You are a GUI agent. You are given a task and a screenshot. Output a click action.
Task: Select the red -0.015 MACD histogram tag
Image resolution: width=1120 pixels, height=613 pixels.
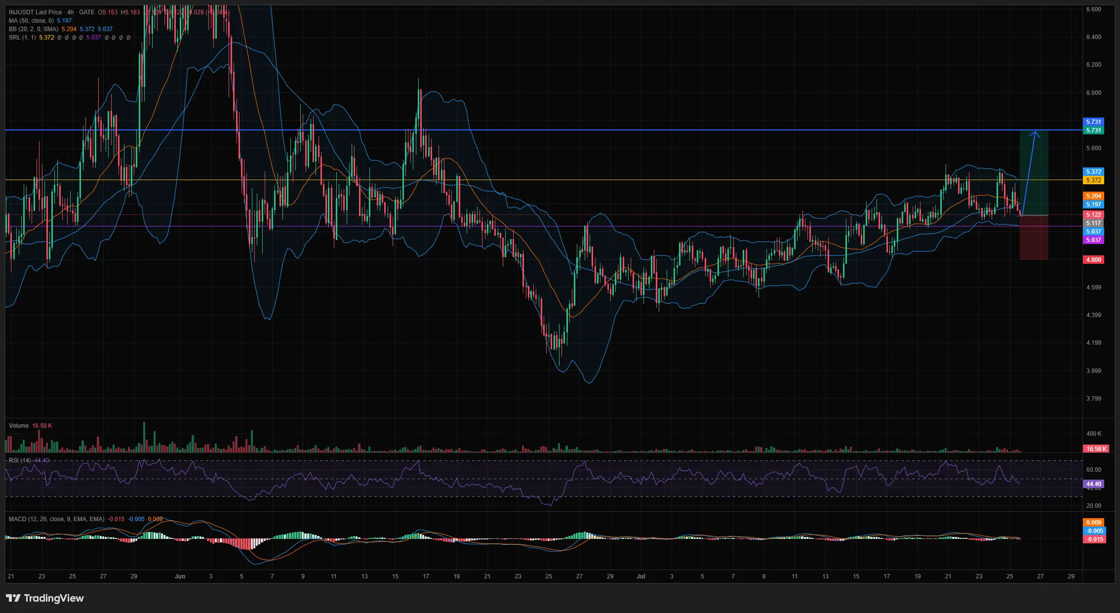coord(1094,539)
